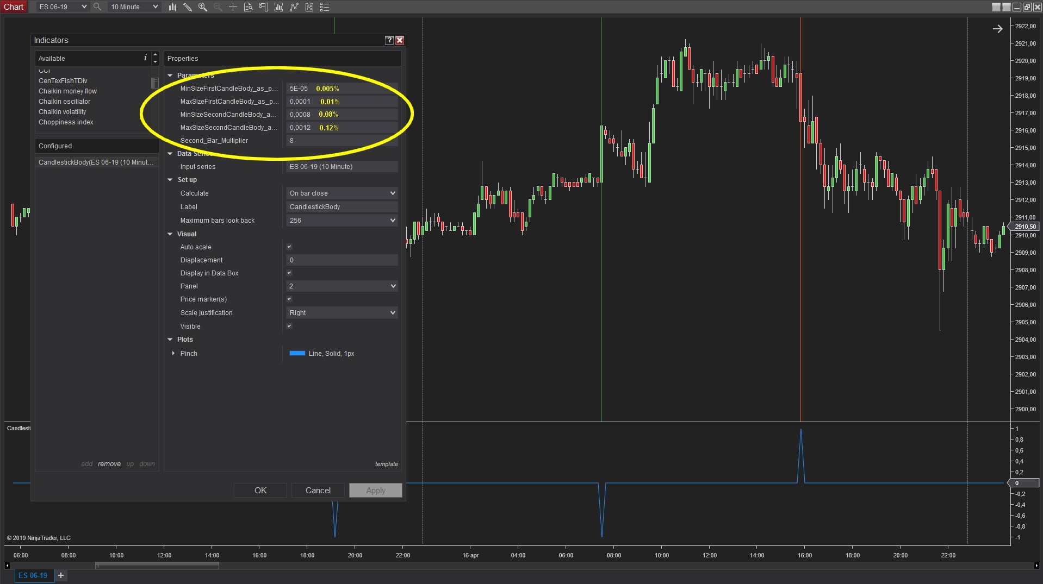Collapse the Data Series section
Image resolution: width=1043 pixels, height=584 pixels.
pyautogui.click(x=170, y=154)
